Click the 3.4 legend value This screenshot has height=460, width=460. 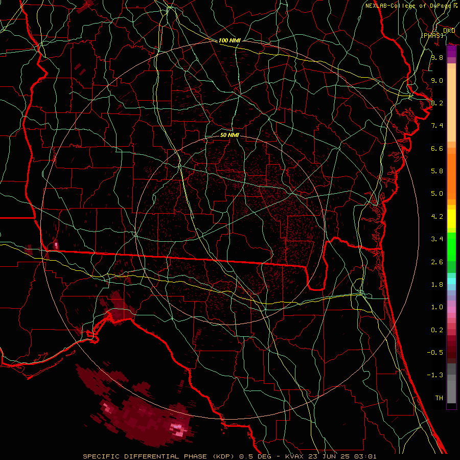point(437,239)
